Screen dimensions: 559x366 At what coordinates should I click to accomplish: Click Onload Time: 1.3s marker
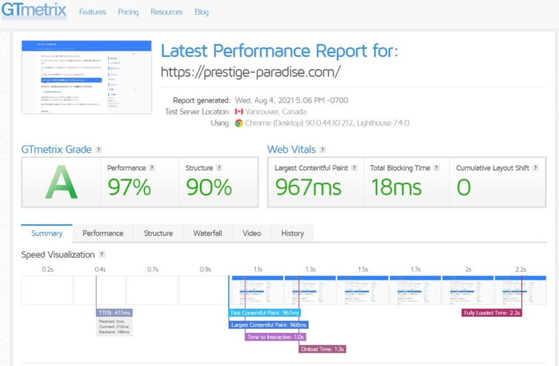pyautogui.click(x=322, y=349)
